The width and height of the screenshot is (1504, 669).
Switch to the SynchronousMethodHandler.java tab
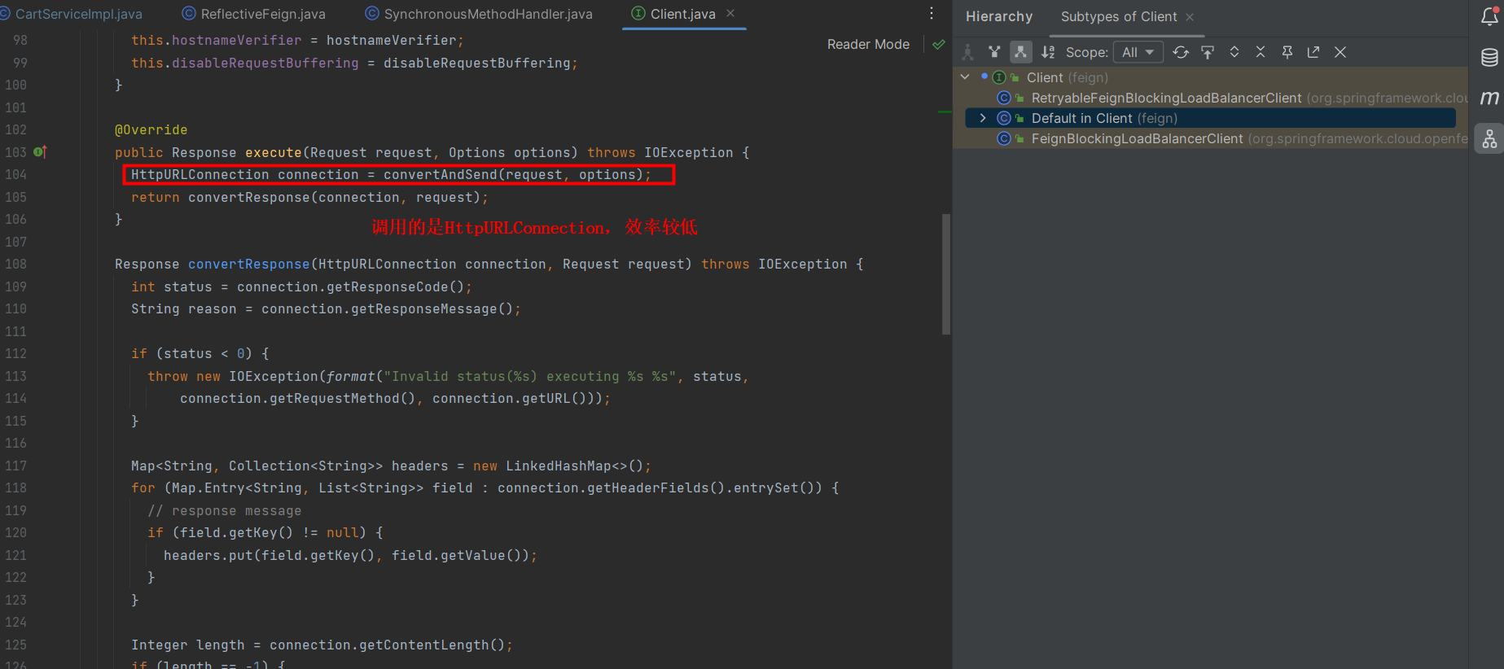coord(488,14)
